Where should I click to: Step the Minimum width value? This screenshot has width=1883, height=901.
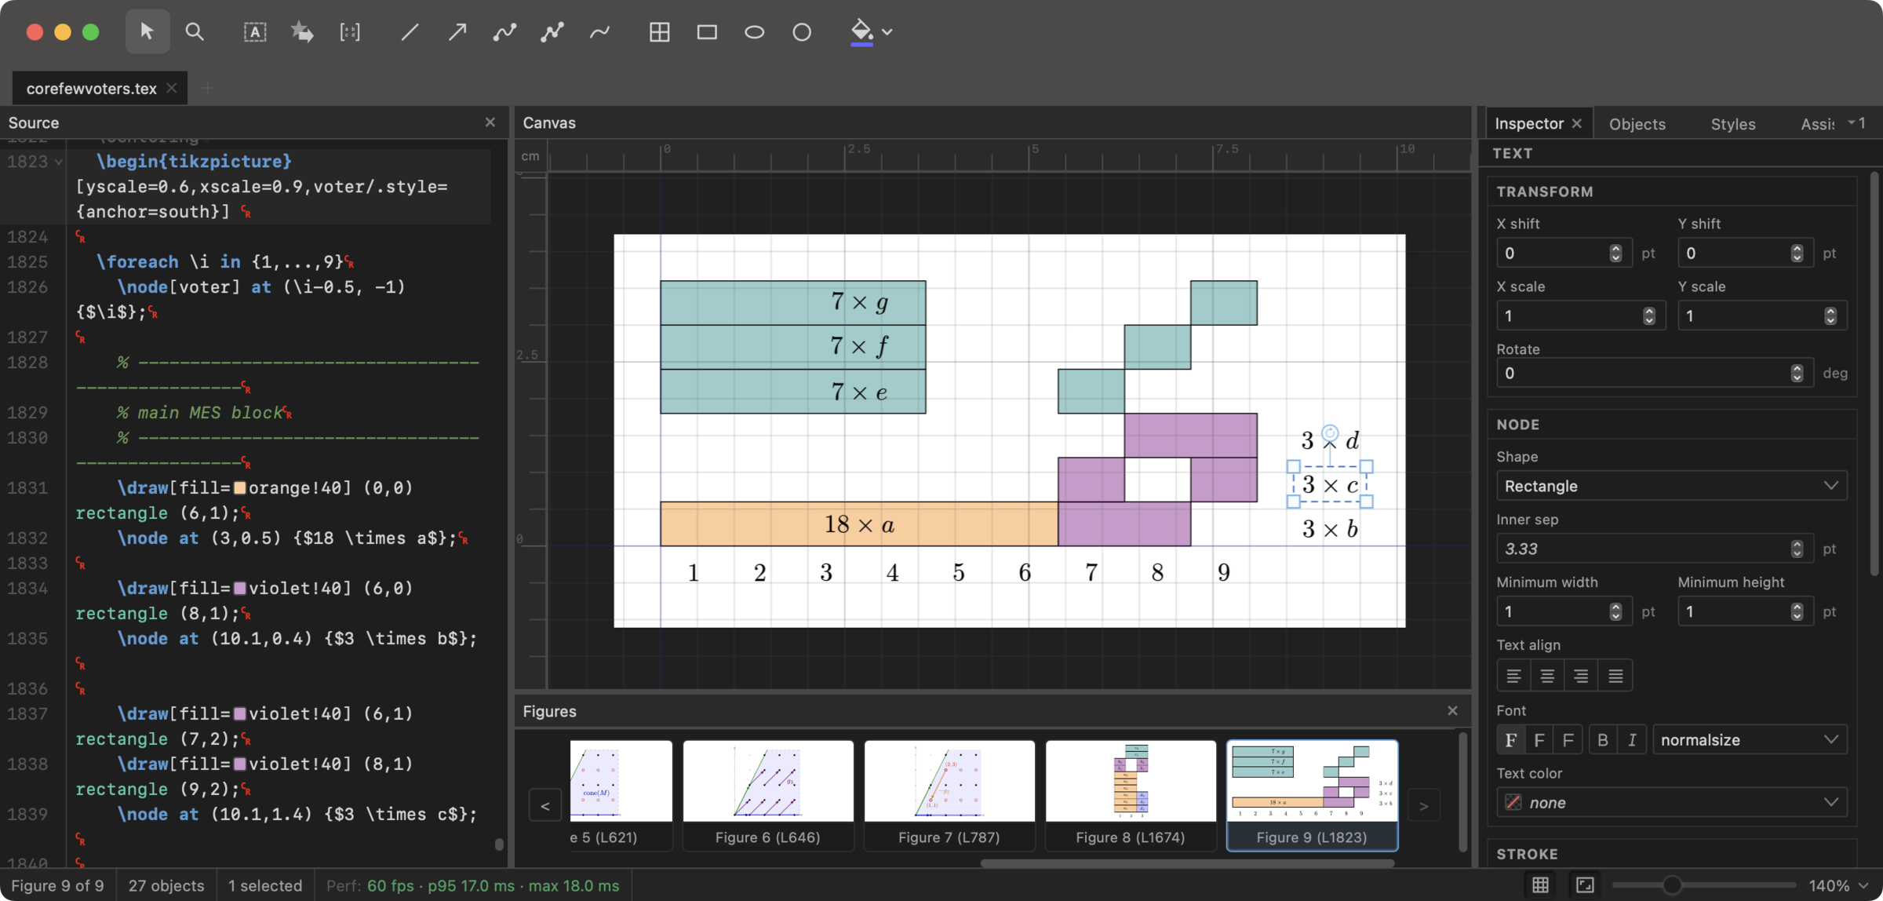click(1615, 611)
